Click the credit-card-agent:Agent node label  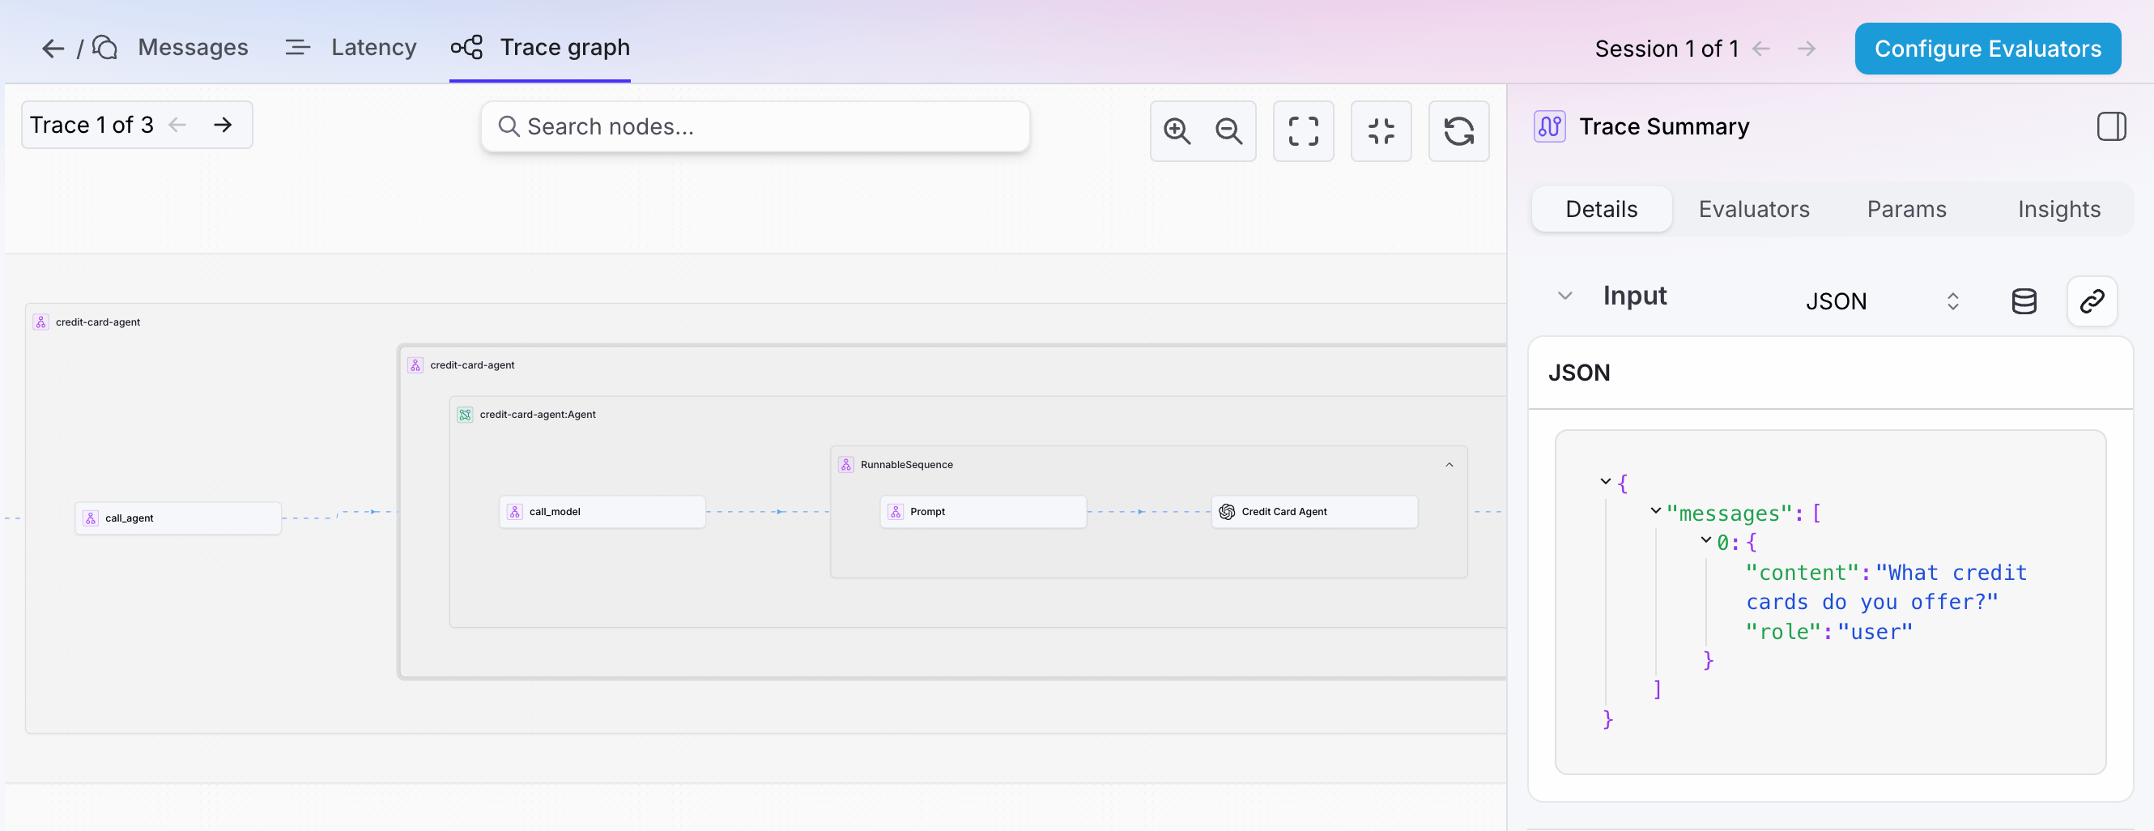point(537,415)
